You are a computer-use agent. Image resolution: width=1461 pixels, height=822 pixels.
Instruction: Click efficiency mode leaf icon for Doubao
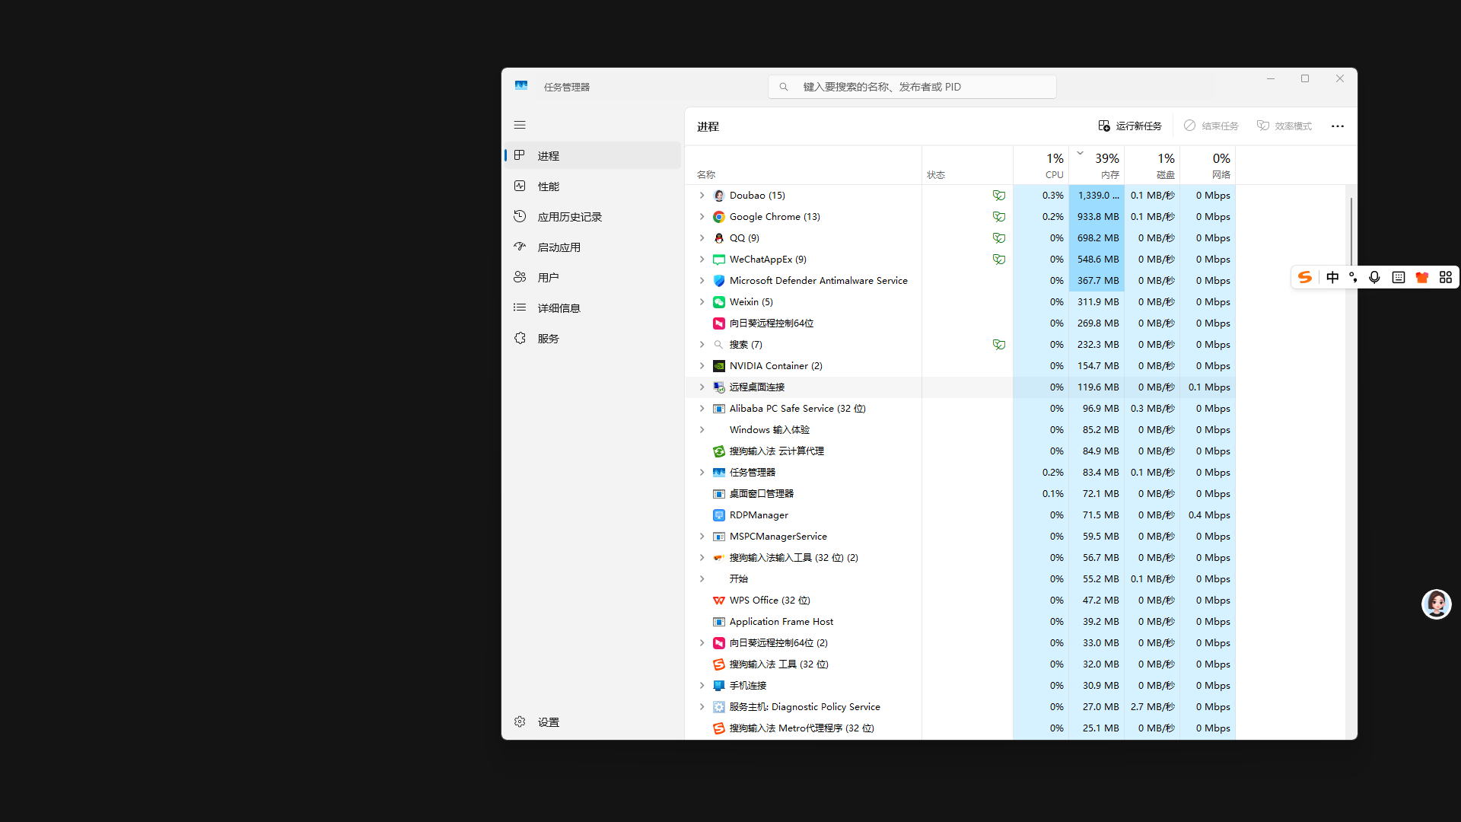[x=999, y=196]
